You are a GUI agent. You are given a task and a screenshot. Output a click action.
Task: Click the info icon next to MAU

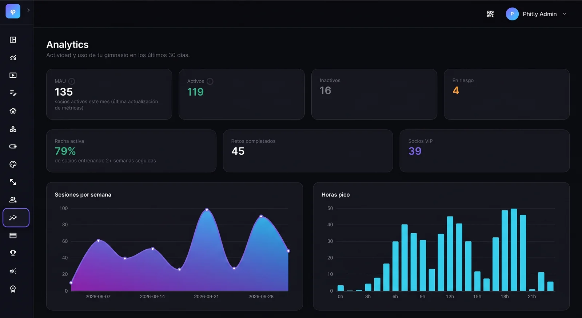(72, 81)
